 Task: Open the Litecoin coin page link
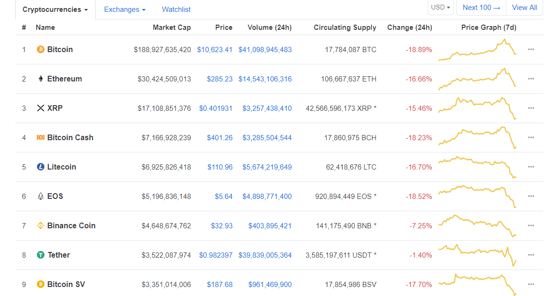[62, 167]
